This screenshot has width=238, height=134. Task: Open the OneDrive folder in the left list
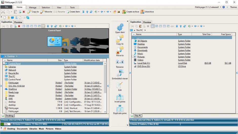[13, 89]
